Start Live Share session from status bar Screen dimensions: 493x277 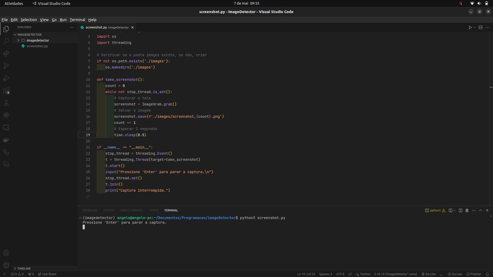(x=47, y=274)
